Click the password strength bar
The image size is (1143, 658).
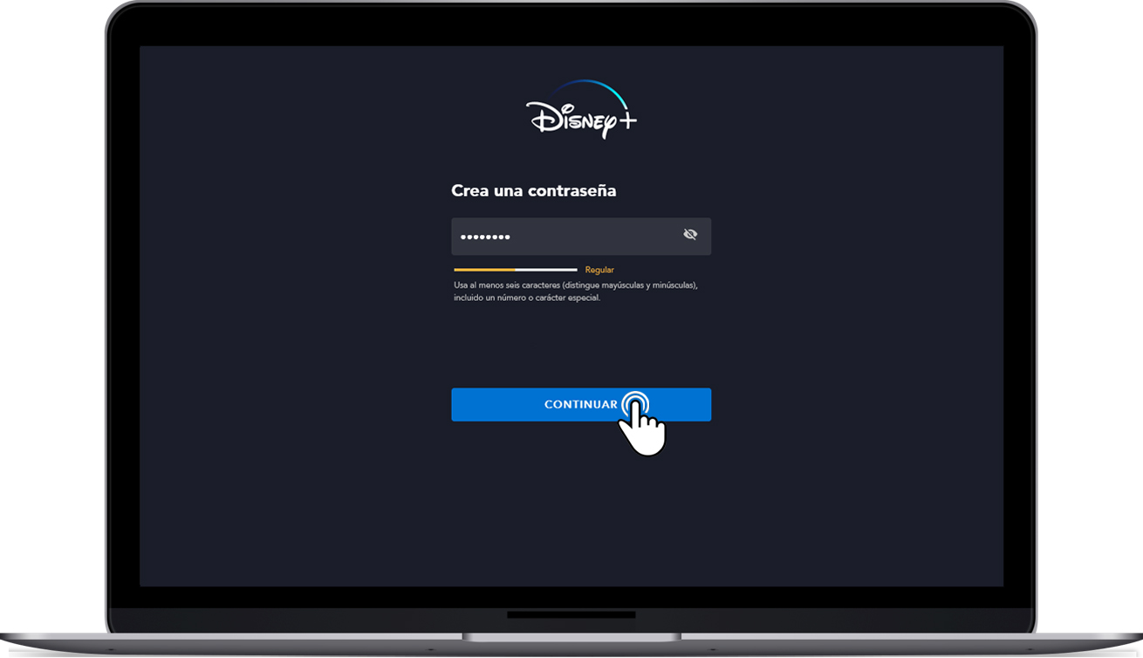(516, 270)
